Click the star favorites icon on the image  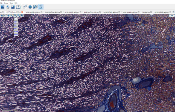[2, 16]
